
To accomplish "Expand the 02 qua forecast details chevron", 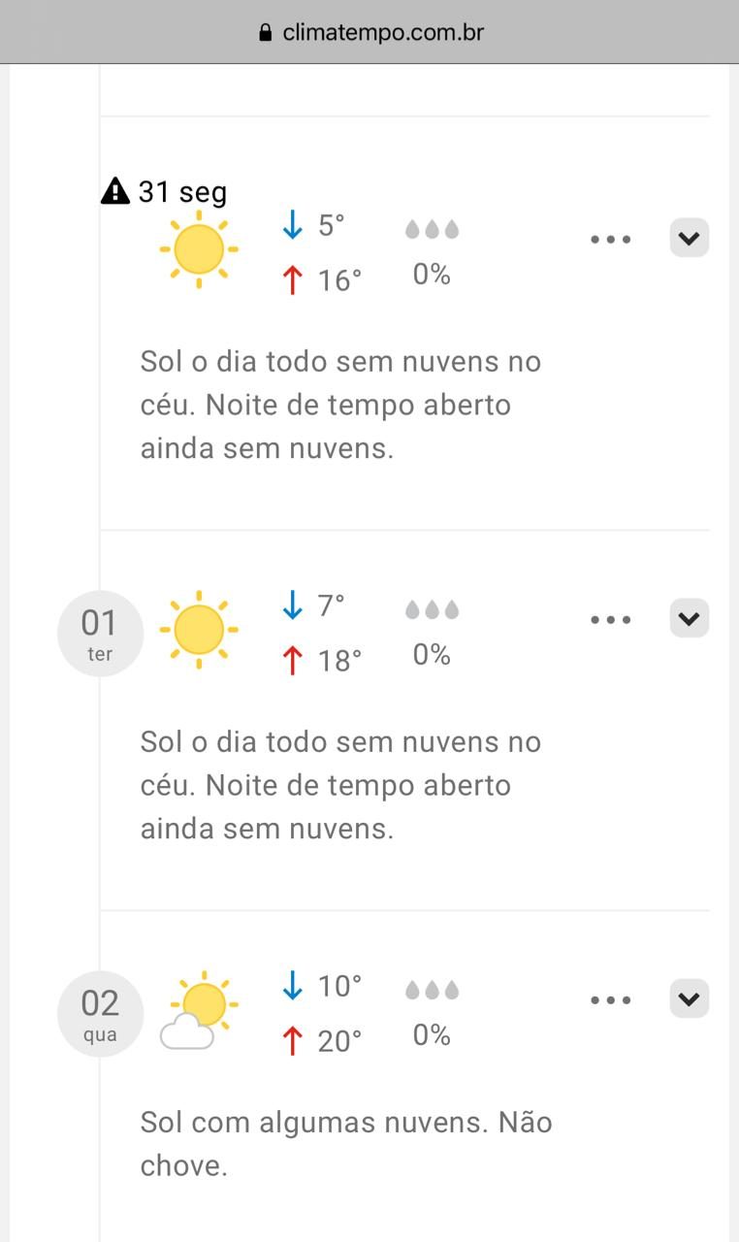I will tap(689, 998).
